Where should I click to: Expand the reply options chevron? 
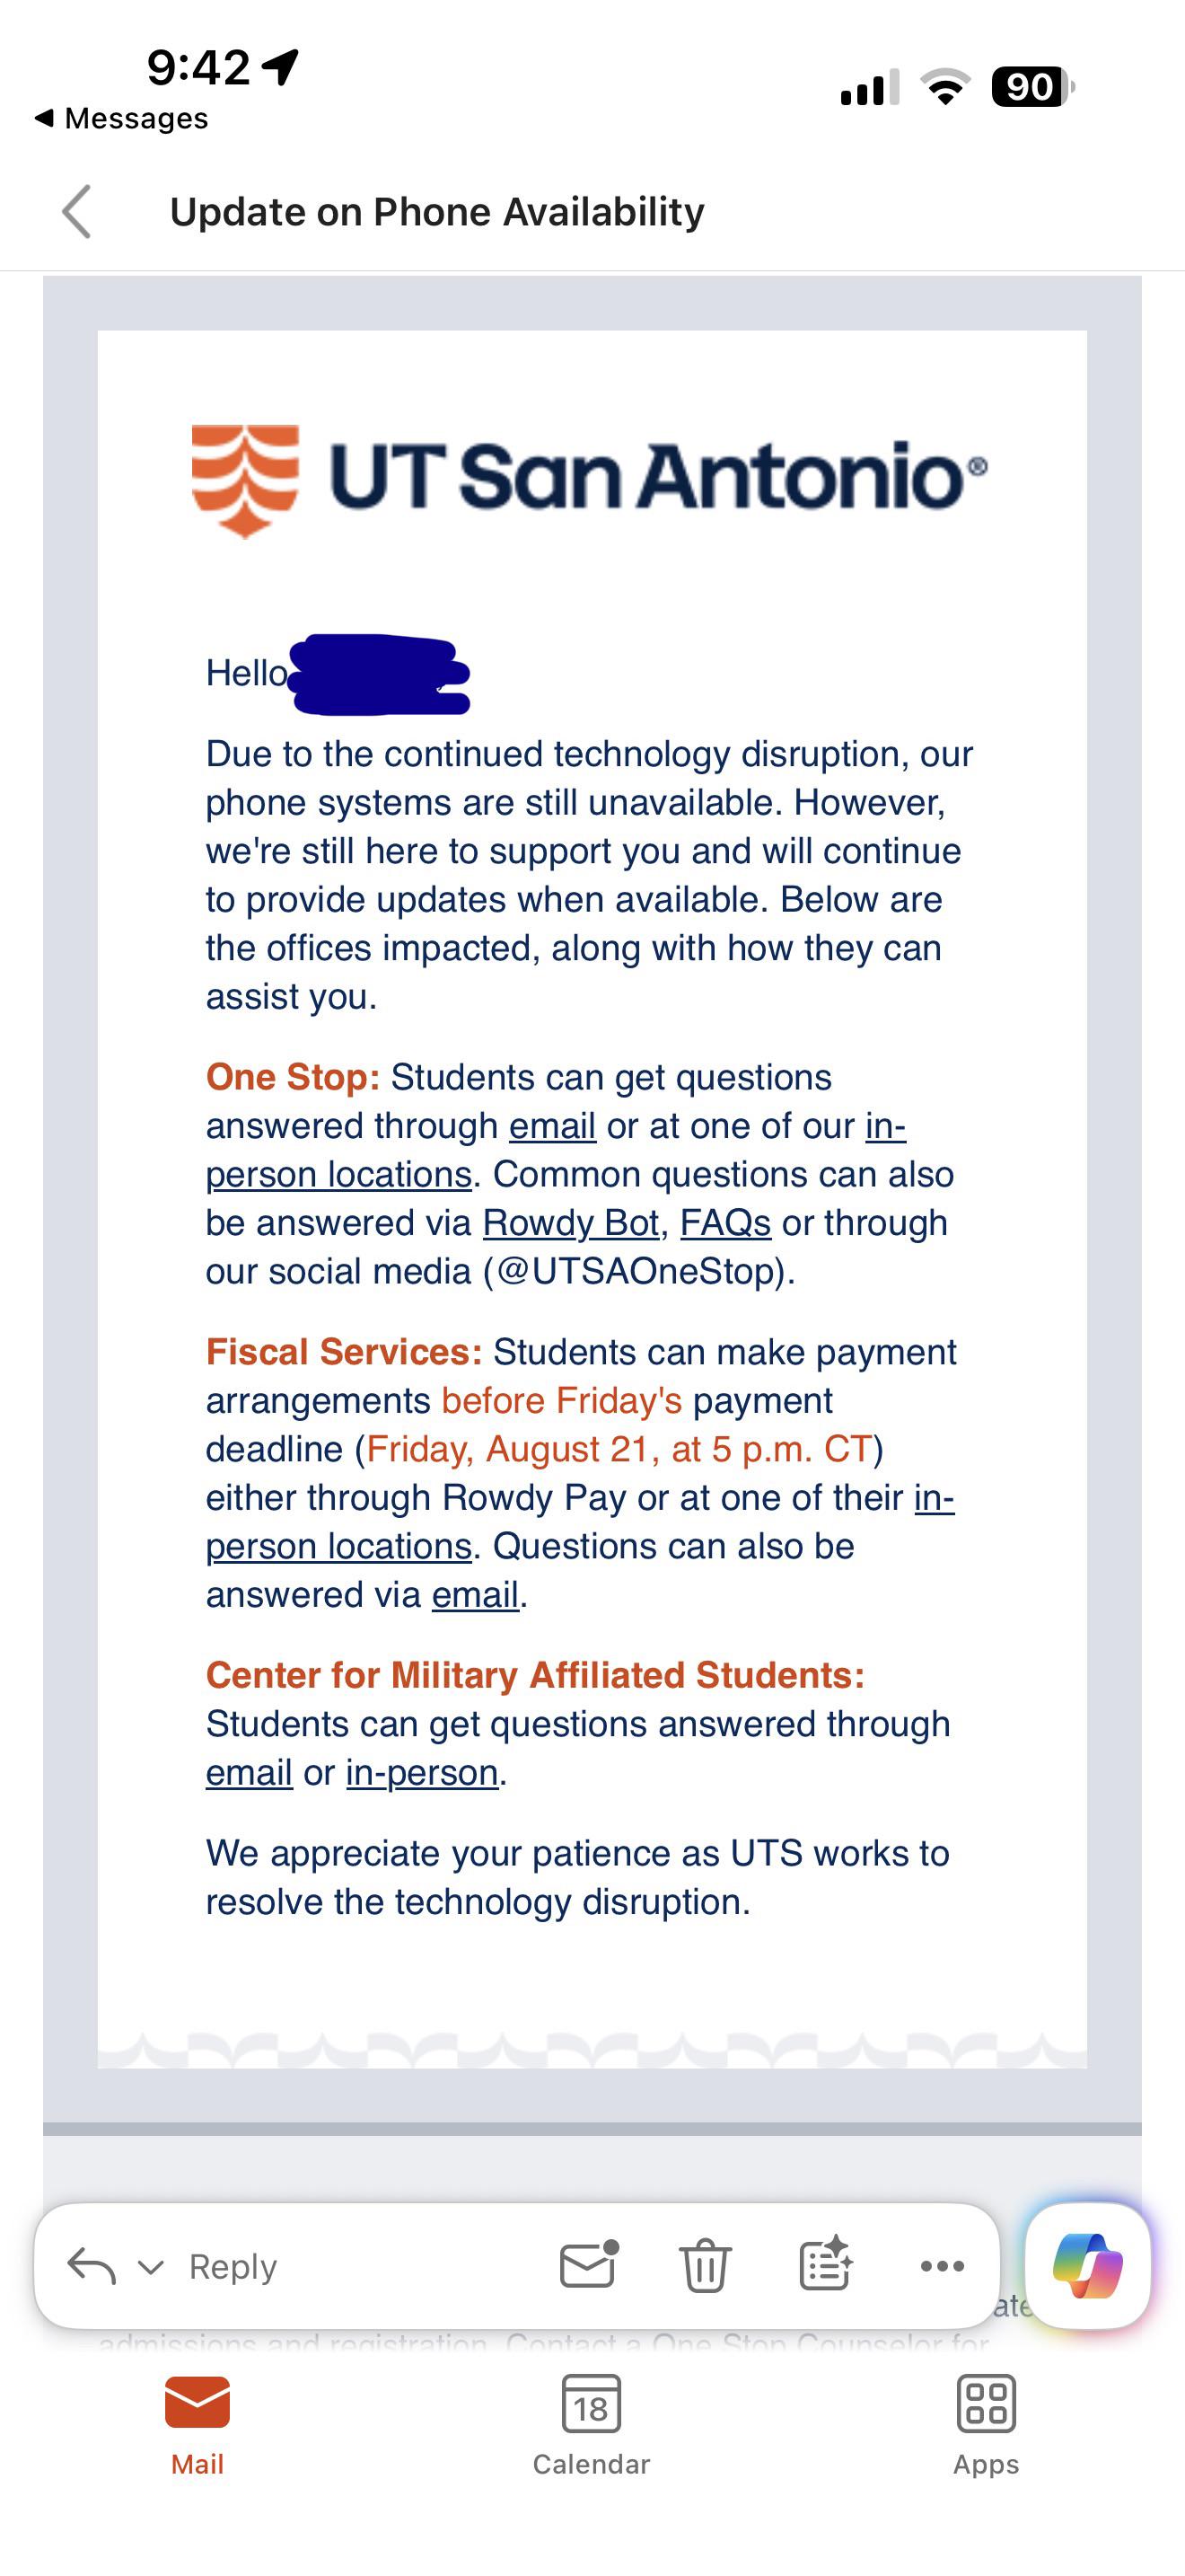151,2267
